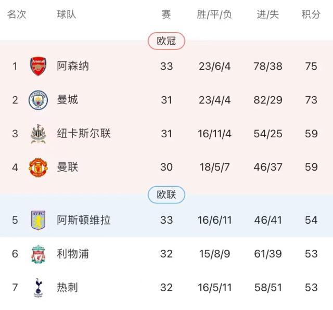Click the 欧冠 zone label badge
The image size is (333, 310).
click(166, 41)
